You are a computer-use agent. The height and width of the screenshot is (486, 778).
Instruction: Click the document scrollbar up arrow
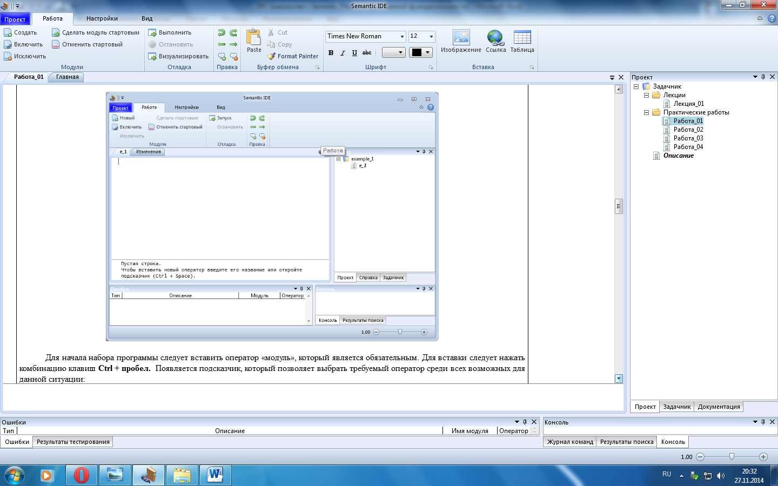click(619, 89)
